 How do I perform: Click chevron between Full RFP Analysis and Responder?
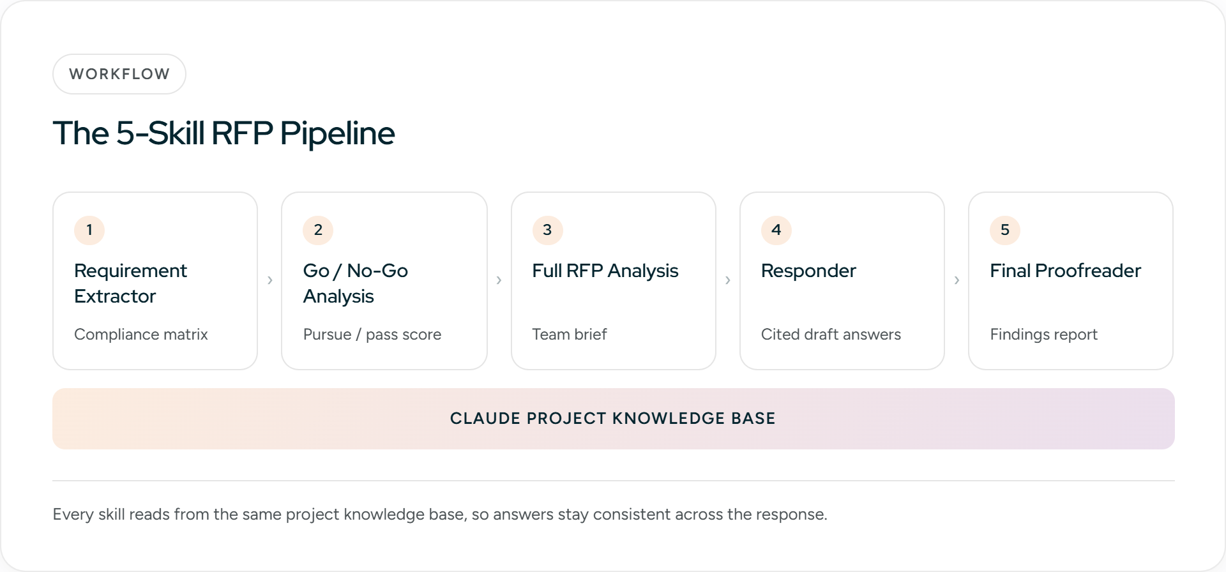pyautogui.click(x=728, y=280)
